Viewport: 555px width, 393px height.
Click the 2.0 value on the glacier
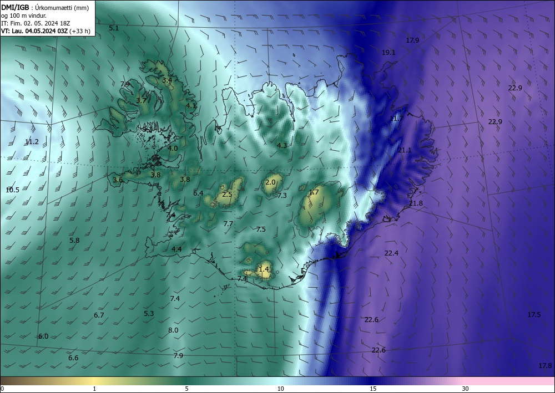270,182
